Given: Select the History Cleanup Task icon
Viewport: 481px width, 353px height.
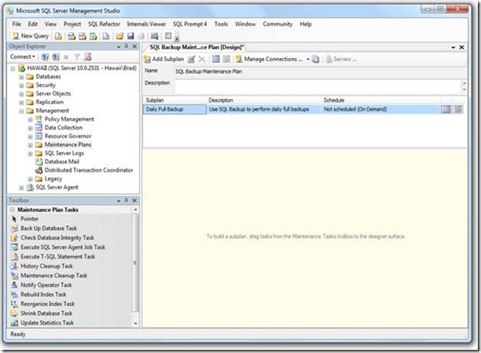Looking at the screenshot, I should click(x=14, y=266).
